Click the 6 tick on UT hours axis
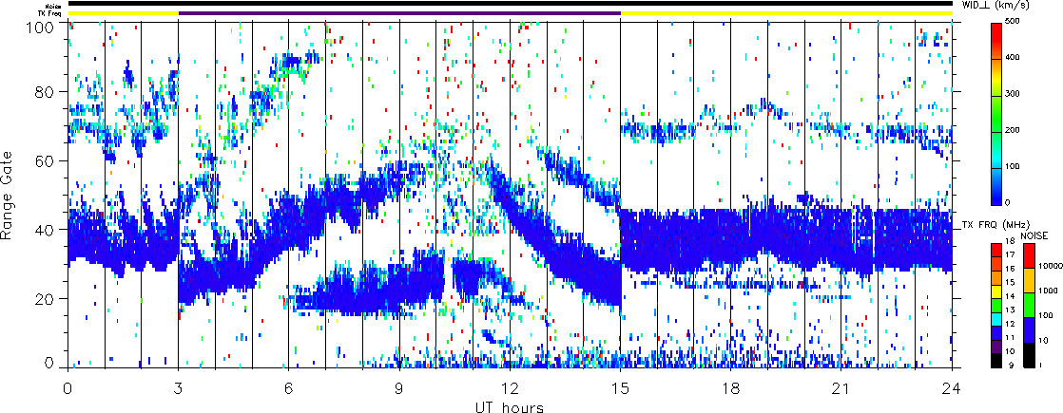The height and width of the screenshot is (413, 1063). 289,388
